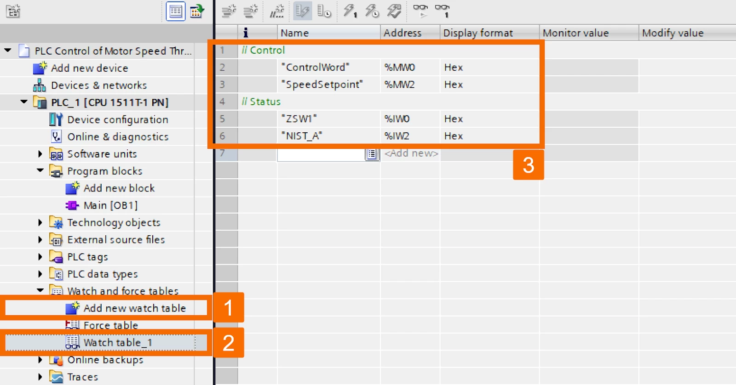Click the Modify value column header
This screenshot has height=385, width=736.
tap(688, 33)
